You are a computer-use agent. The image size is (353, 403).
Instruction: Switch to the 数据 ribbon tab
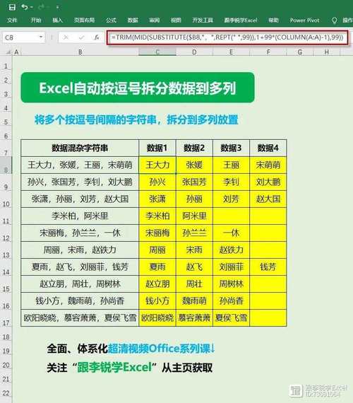tap(133, 20)
